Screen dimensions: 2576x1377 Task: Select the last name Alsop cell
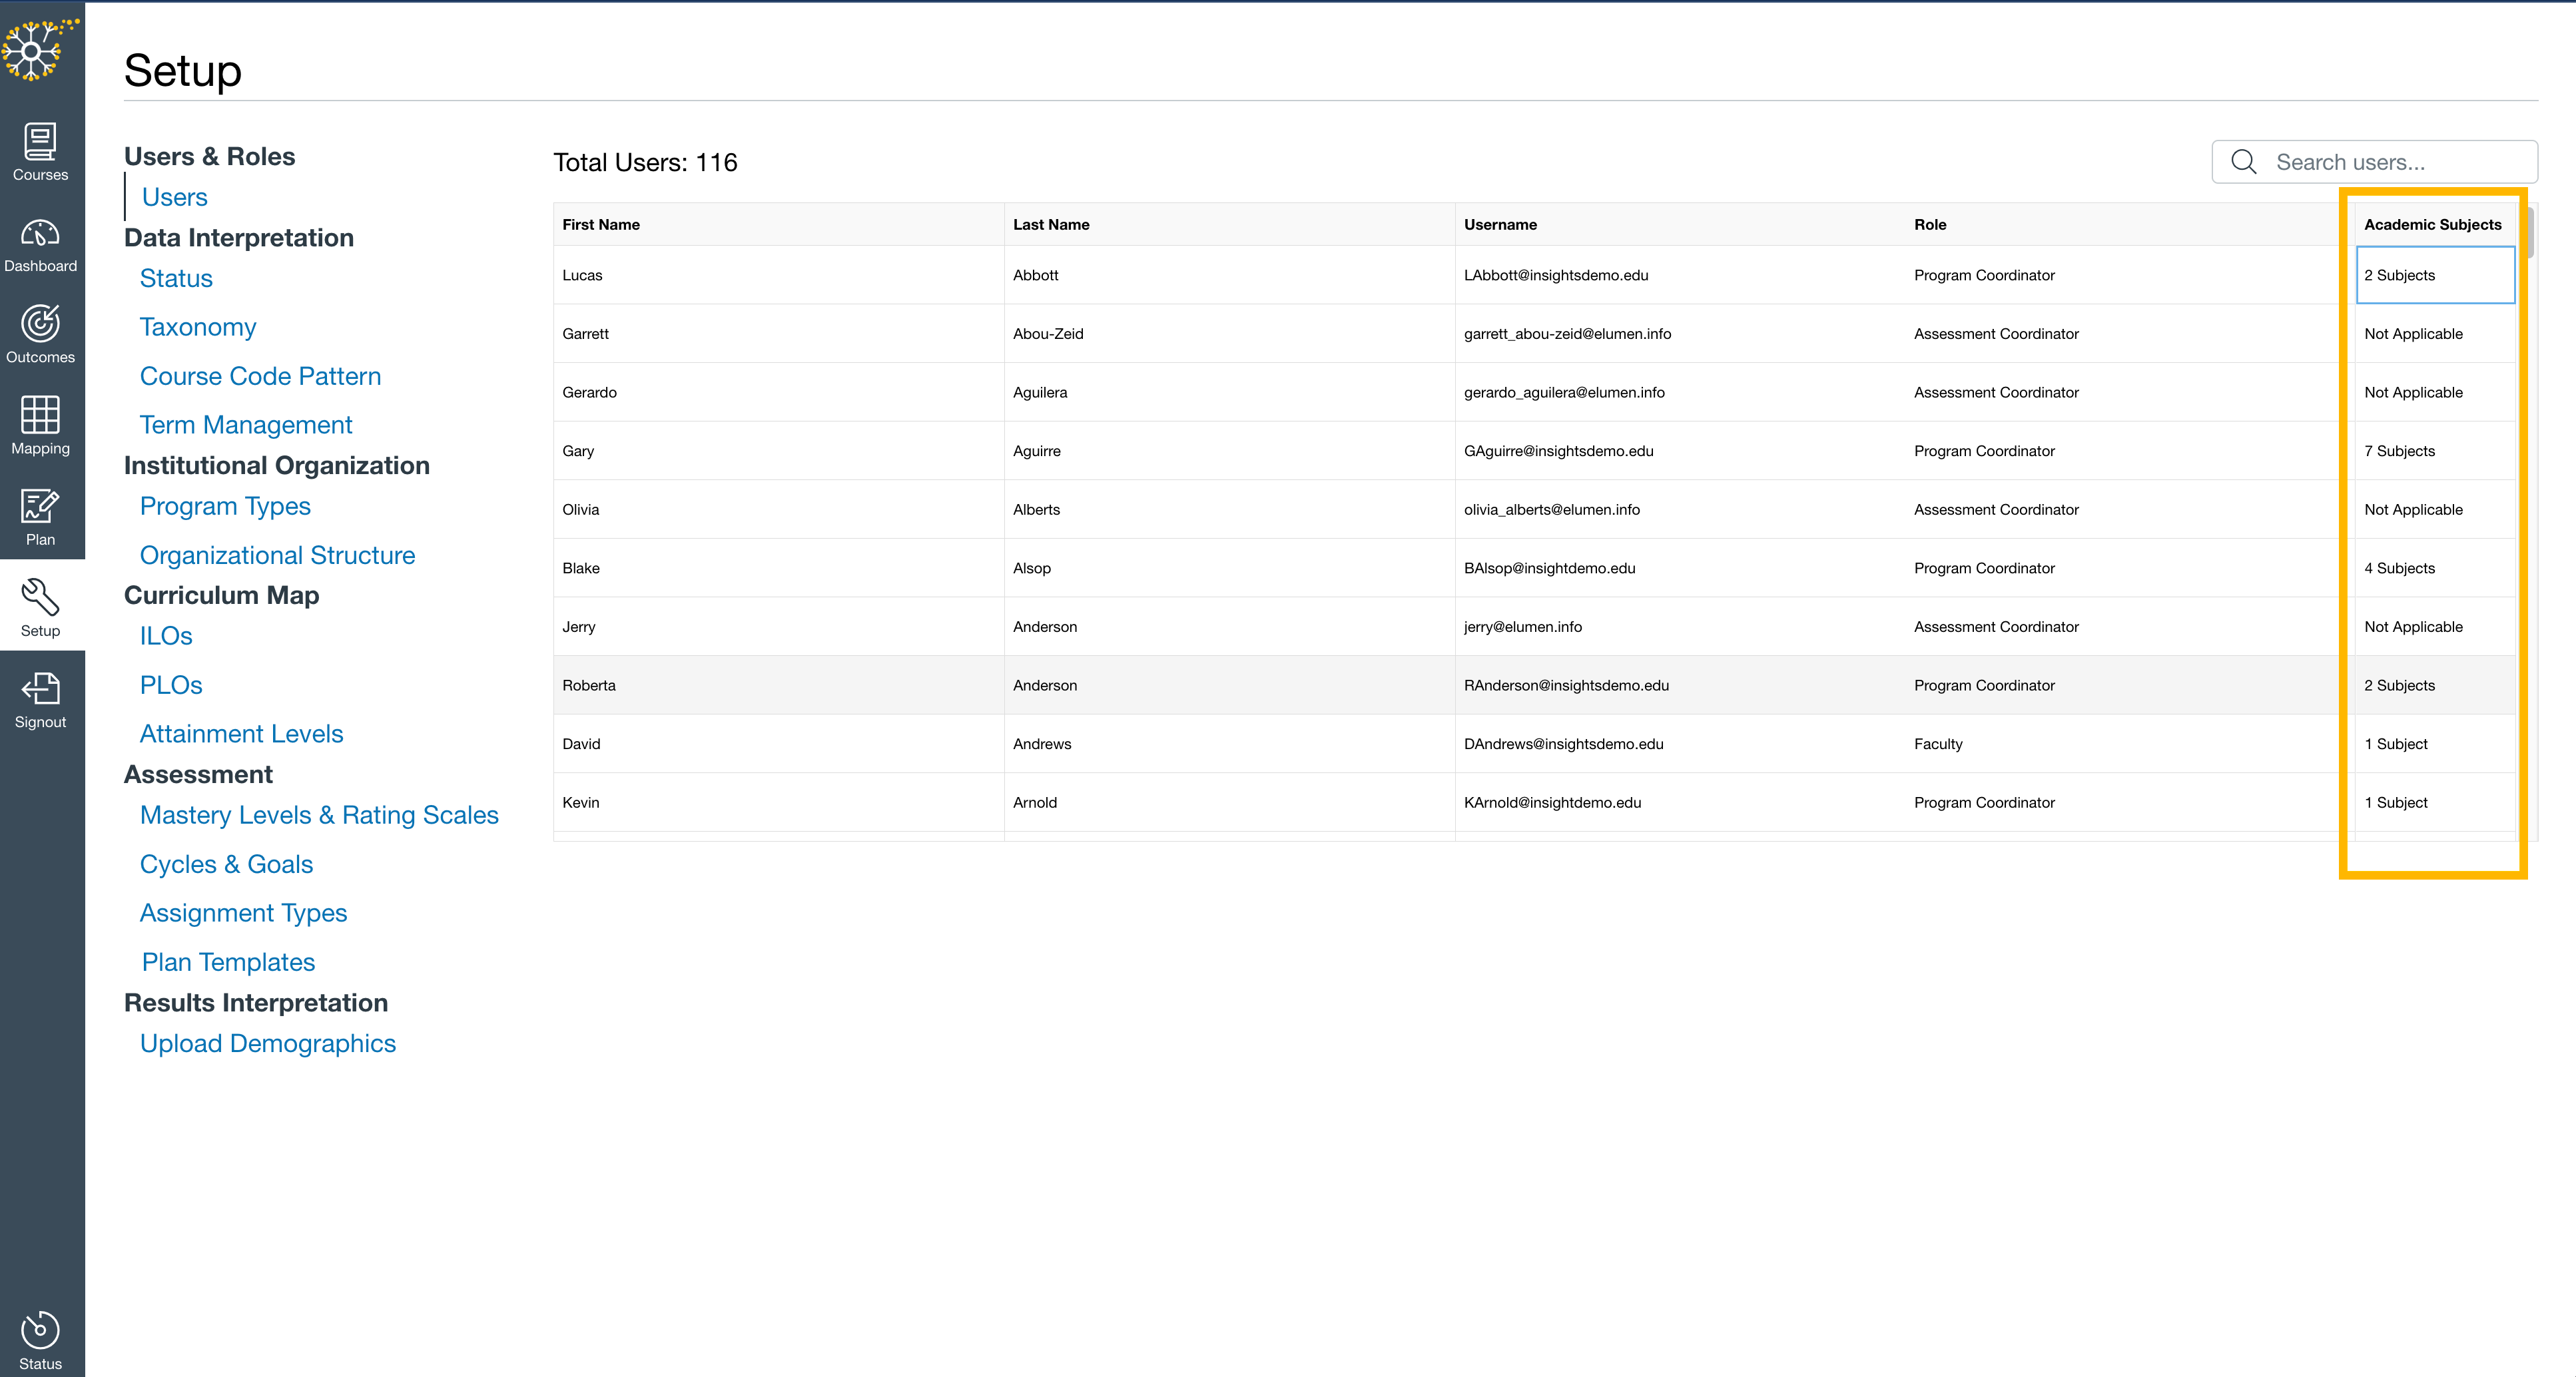1229,568
